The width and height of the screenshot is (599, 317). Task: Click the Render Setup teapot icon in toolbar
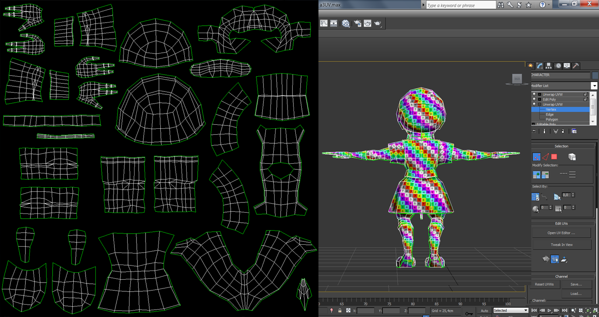(358, 23)
